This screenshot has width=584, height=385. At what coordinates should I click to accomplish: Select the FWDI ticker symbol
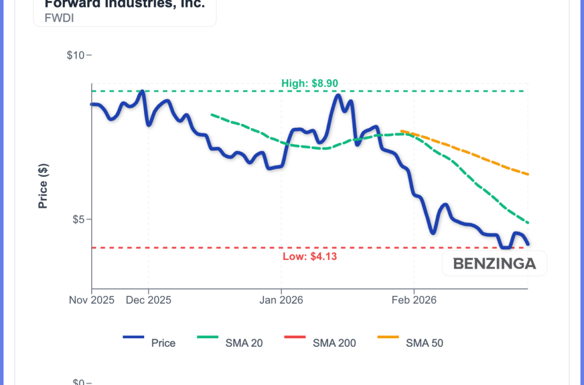click(x=47, y=18)
